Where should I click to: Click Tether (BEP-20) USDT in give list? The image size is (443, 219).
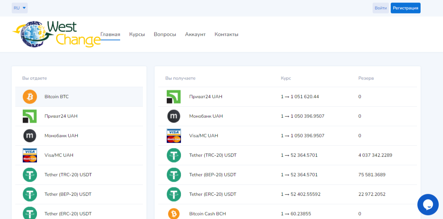tap(68, 194)
